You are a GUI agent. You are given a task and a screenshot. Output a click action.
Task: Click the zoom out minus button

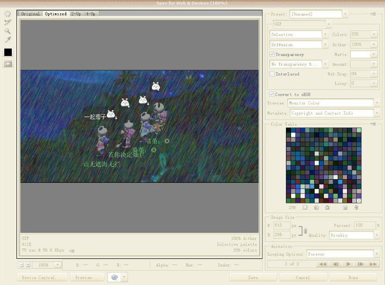pyautogui.click(x=22, y=265)
